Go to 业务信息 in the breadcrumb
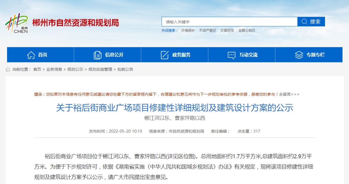The image size is (349, 184). pos(54,69)
